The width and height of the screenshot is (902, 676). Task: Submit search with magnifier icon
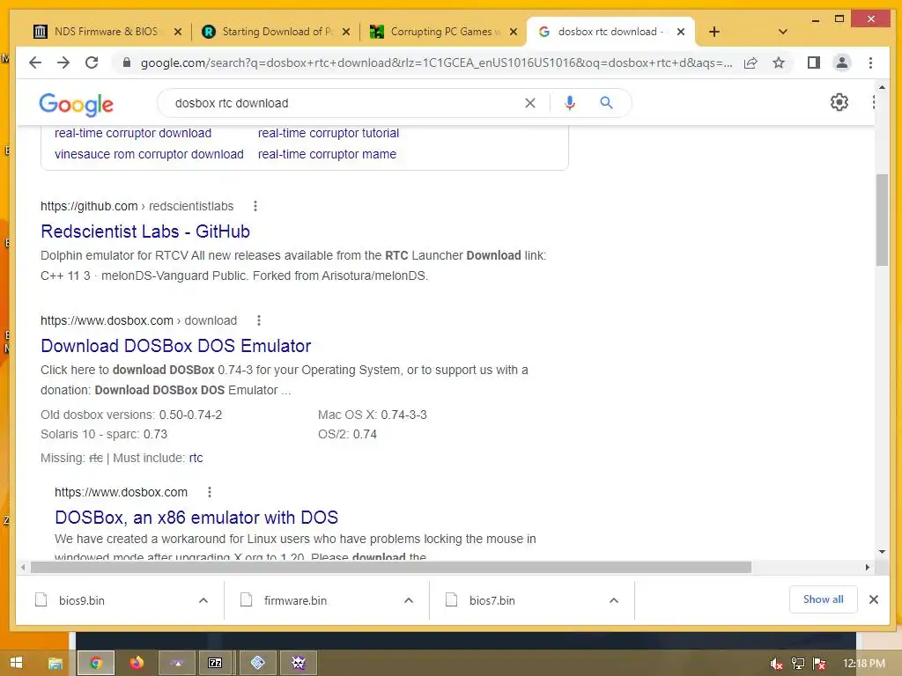tap(606, 103)
